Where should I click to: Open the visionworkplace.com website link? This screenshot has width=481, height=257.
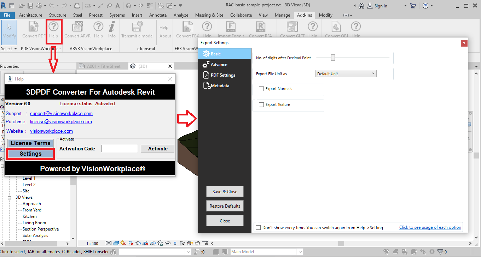[x=52, y=131]
